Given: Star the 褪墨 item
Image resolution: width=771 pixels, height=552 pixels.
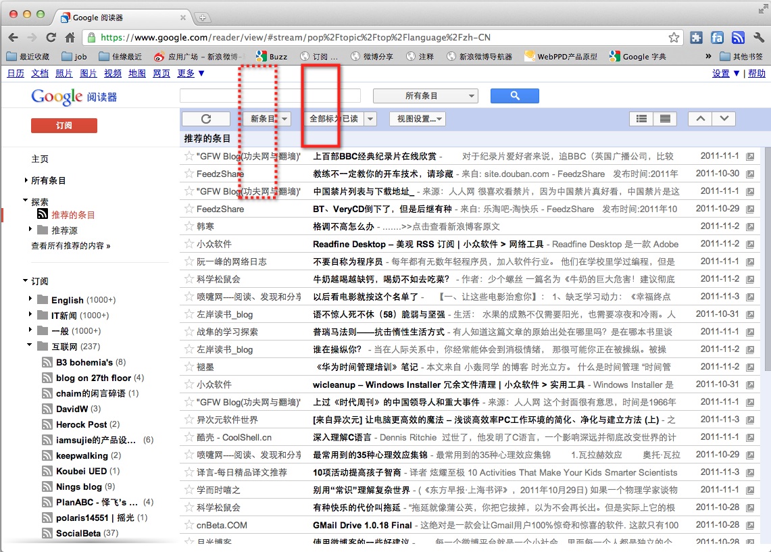Looking at the screenshot, I should pos(189,367).
